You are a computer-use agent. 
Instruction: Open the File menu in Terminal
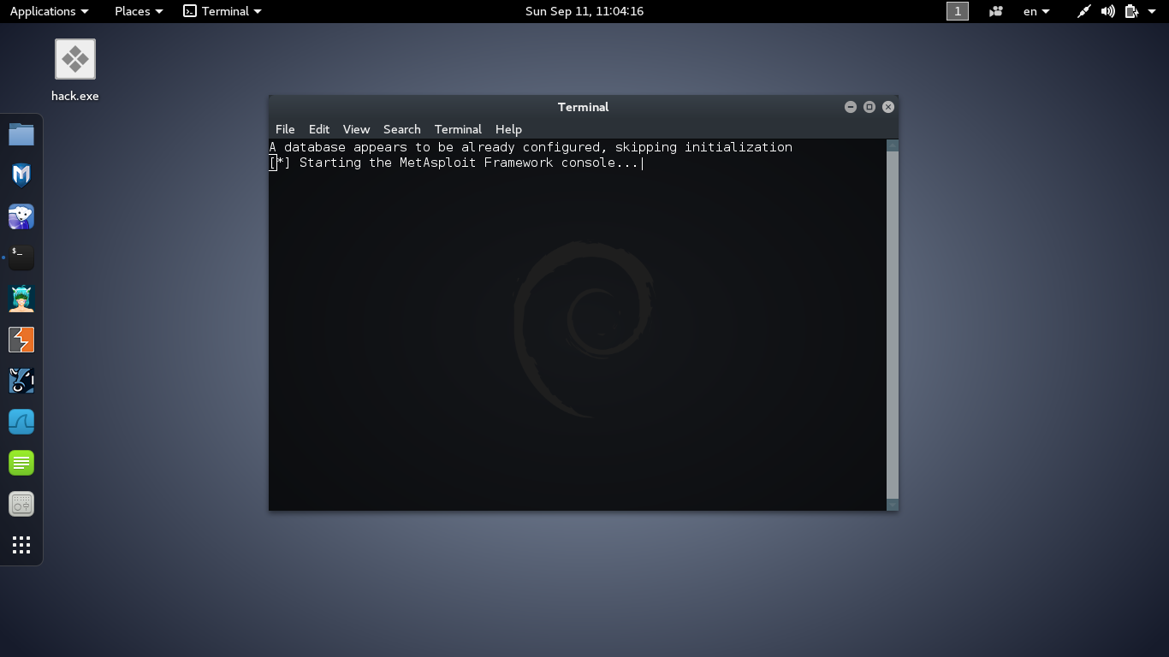(285, 129)
